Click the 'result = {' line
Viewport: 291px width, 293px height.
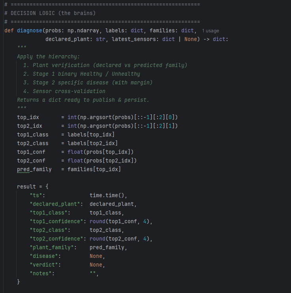click(x=33, y=187)
